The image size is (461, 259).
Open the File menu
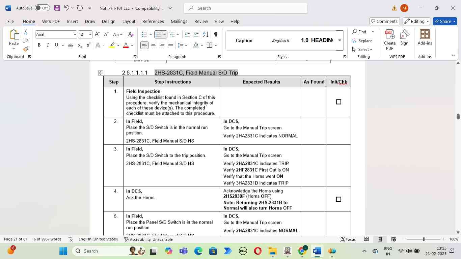(10, 21)
